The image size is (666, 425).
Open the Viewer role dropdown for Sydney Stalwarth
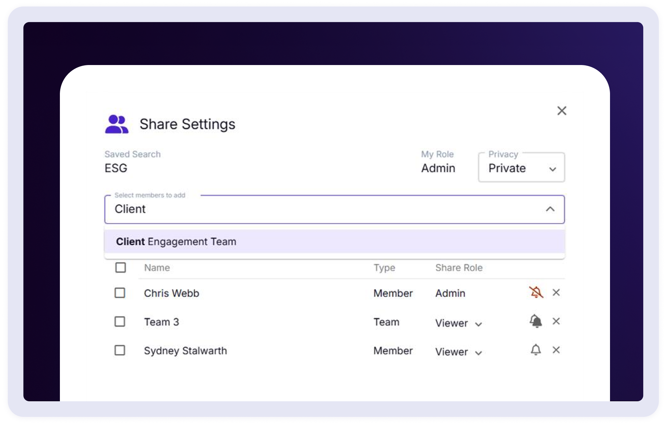pyautogui.click(x=459, y=352)
